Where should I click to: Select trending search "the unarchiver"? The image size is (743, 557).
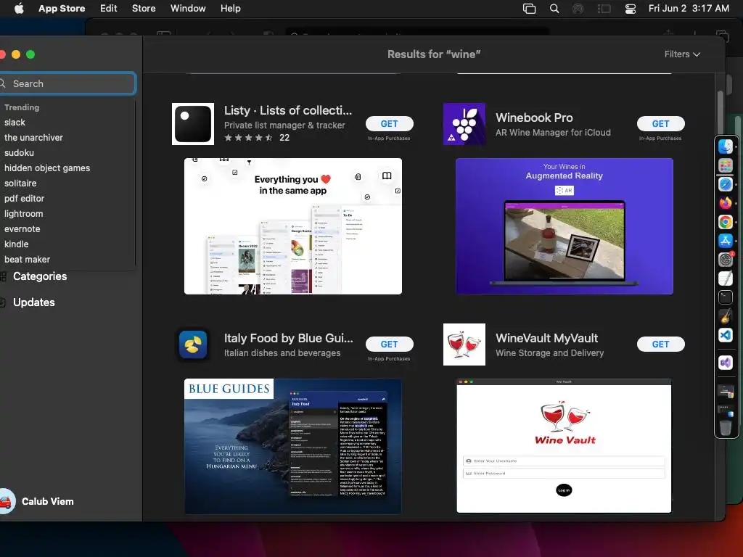coord(33,137)
